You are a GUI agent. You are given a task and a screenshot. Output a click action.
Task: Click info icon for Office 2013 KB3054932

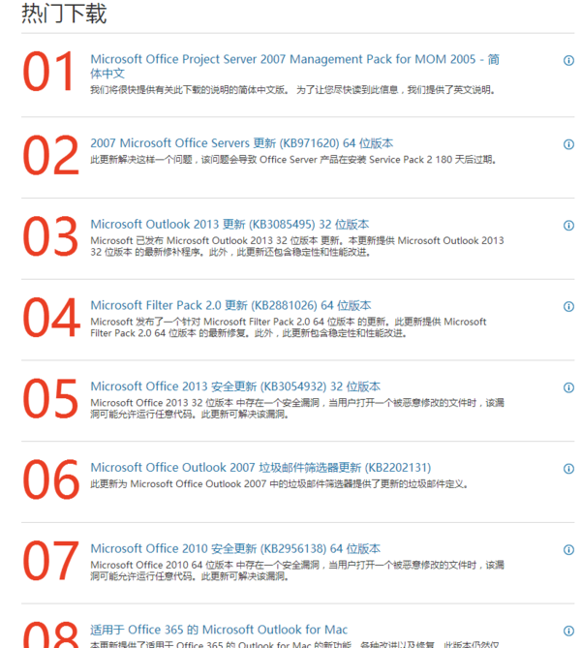pyautogui.click(x=568, y=387)
